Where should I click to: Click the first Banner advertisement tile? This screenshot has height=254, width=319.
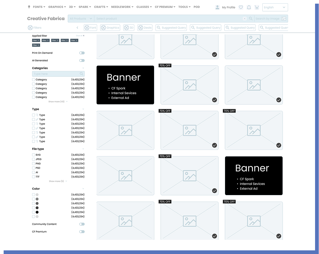click(x=125, y=85)
